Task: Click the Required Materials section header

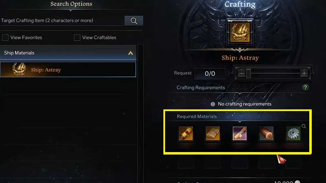Action: [x=197, y=116]
